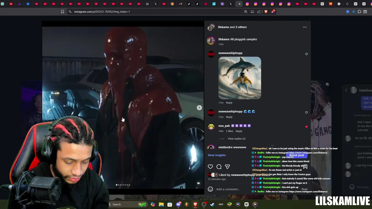Open Brave Rewards triangle icon
Image resolution: width=372 pixels, height=209 pixels.
(x=273, y=12)
